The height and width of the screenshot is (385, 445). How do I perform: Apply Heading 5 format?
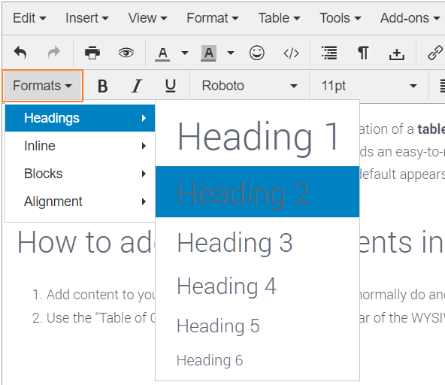pos(257,326)
